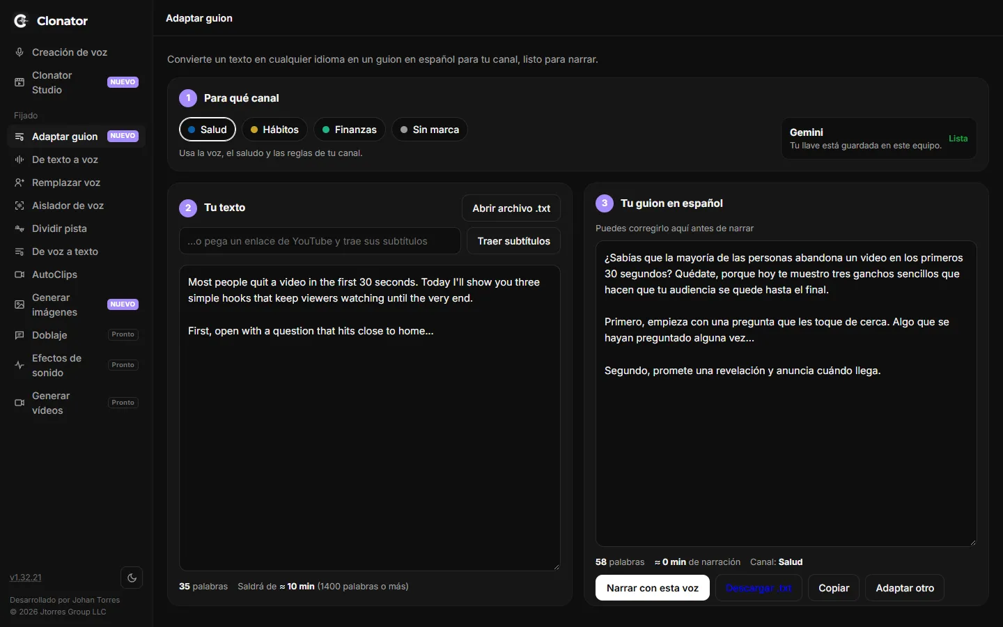
Task: Open De voz a texto icon
Action: pos(20,251)
